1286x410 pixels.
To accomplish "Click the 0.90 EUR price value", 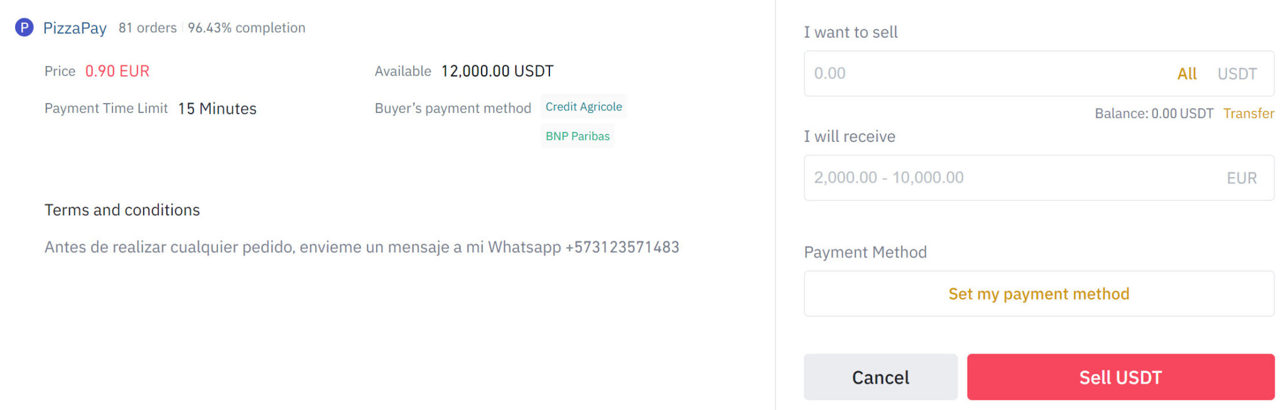I will [x=117, y=72].
